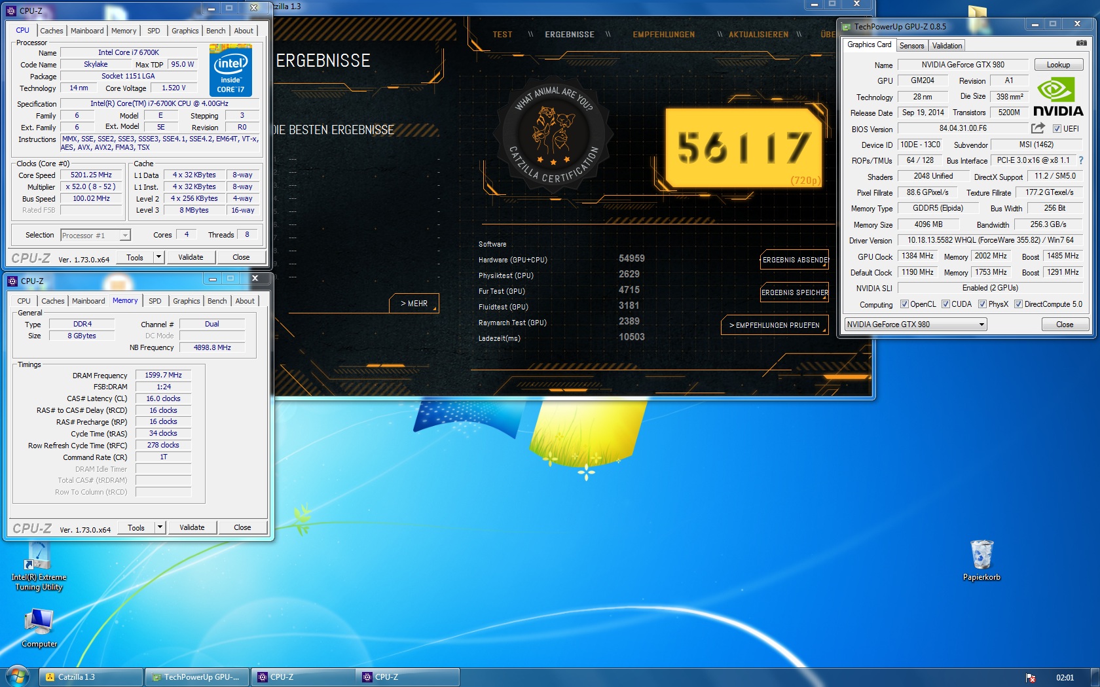Click Close button in lower CPU-Z window
Screen dimensions: 1100x687
[x=242, y=527]
